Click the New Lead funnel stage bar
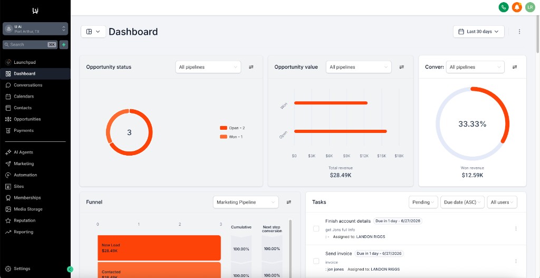The height and width of the screenshot is (278, 540). (x=159, y=248)
